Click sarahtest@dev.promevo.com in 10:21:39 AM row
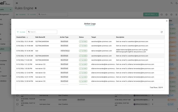 click(x=101, y=41)
